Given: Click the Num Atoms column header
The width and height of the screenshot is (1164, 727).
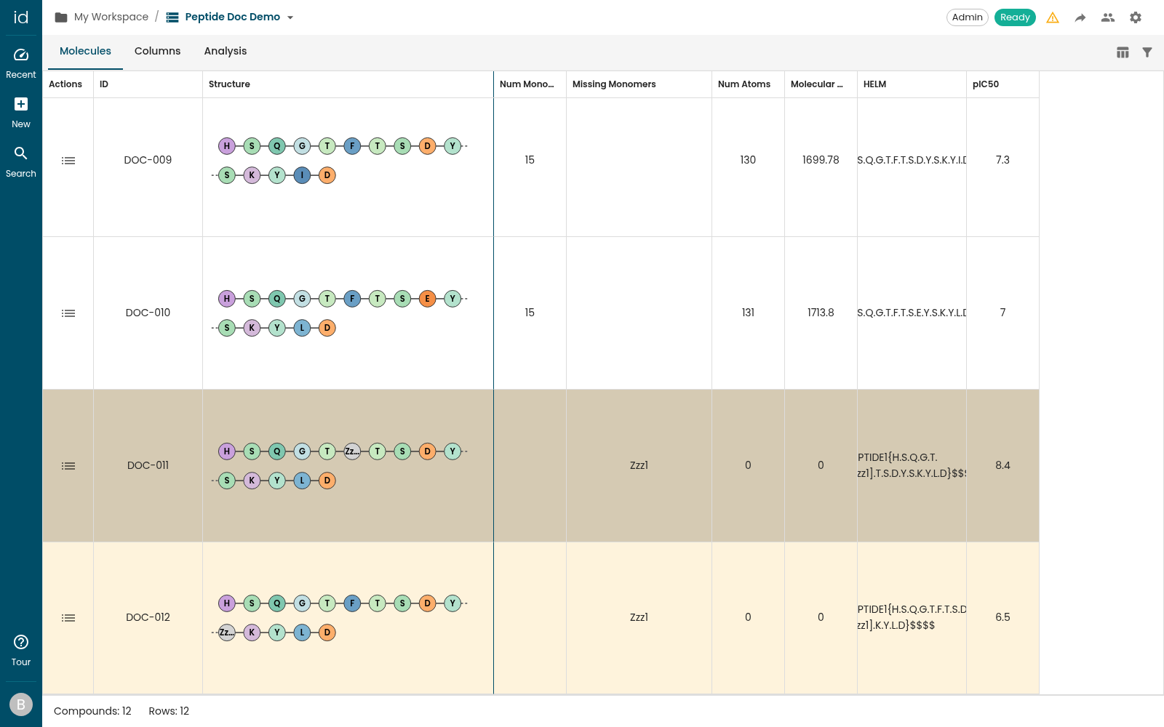Looking at the screenshot, I should (749, 84).
